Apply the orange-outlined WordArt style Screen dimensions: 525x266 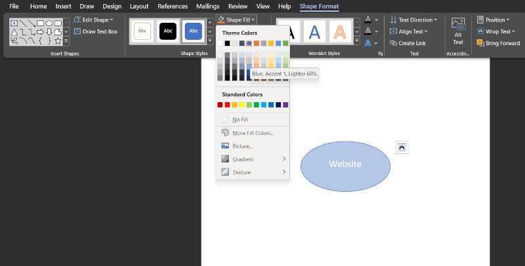(x=341, y=31)
